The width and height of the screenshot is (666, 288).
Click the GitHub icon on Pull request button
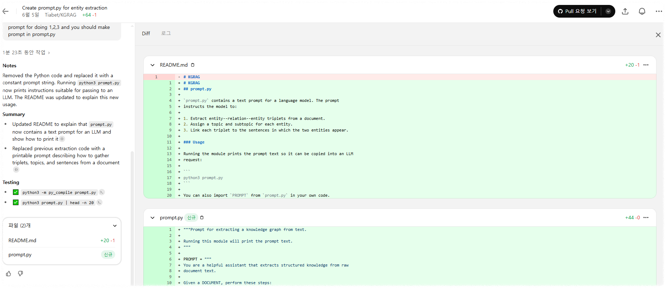point(560,11)
